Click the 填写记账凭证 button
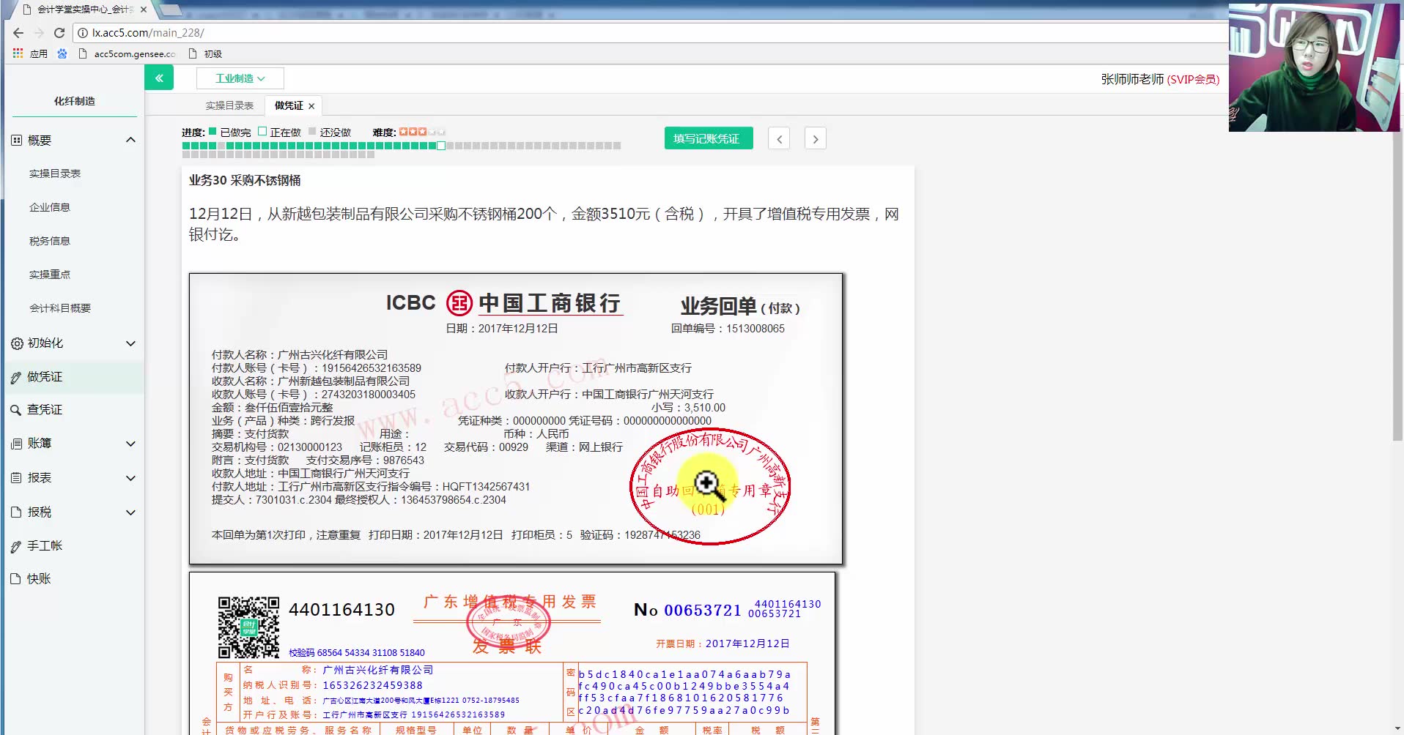This screenshot has height=735, width=1404. 709,138
